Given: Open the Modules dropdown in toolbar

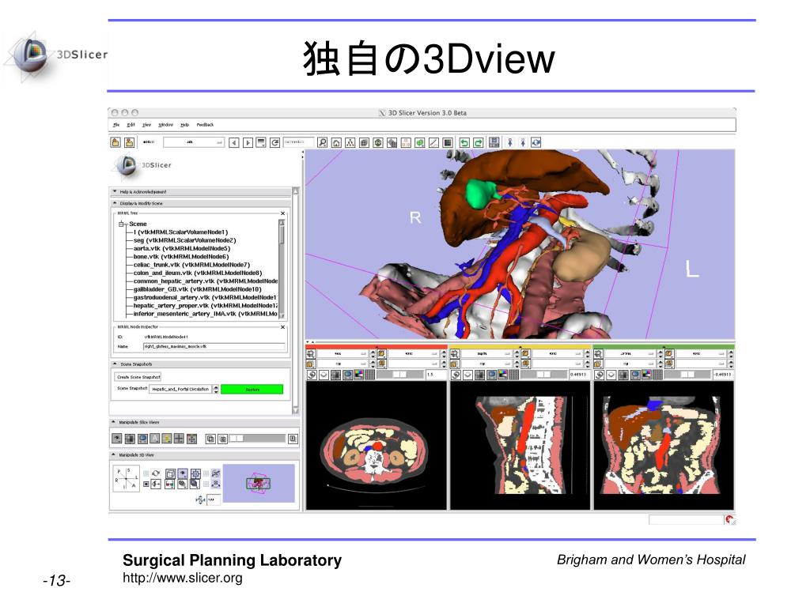Looking at the screenshot, I should click(x=194, y=142).
